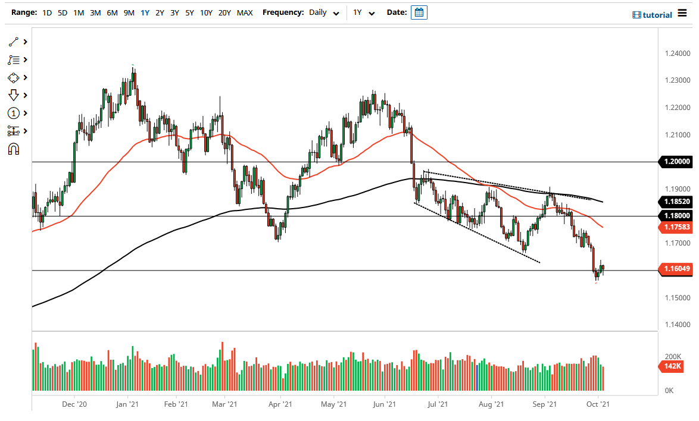This screenshot has width=699, height=421.
Task: Open the hamburger menu
Action: (682, 13)
